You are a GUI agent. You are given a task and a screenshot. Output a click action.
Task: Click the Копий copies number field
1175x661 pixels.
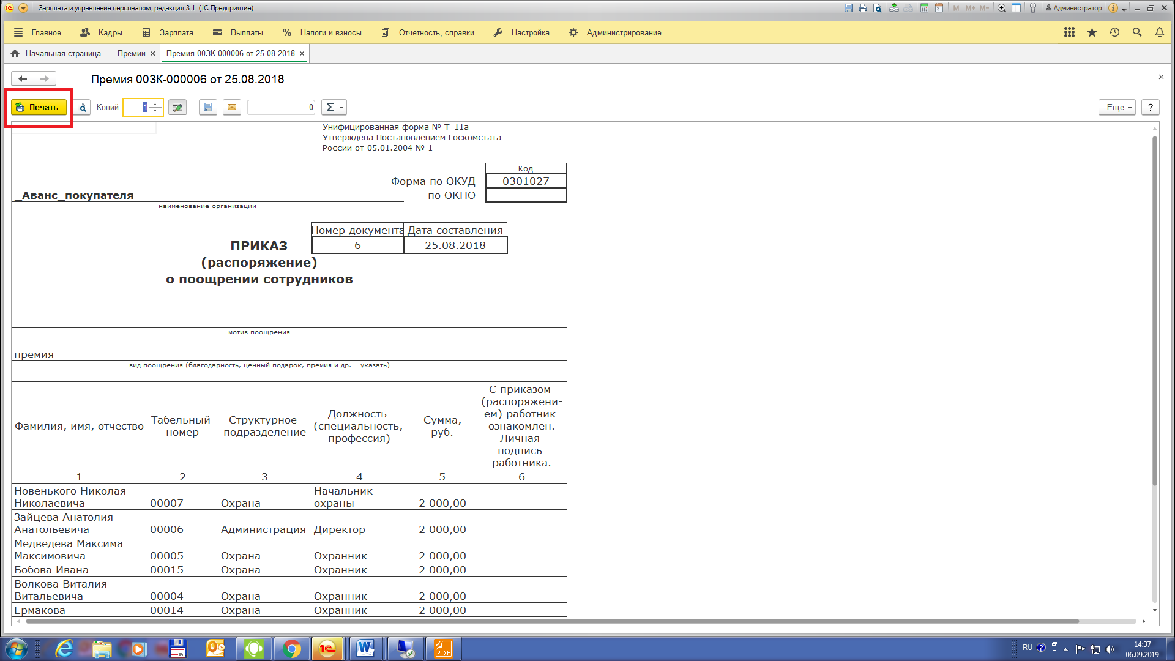click(136, 107)
